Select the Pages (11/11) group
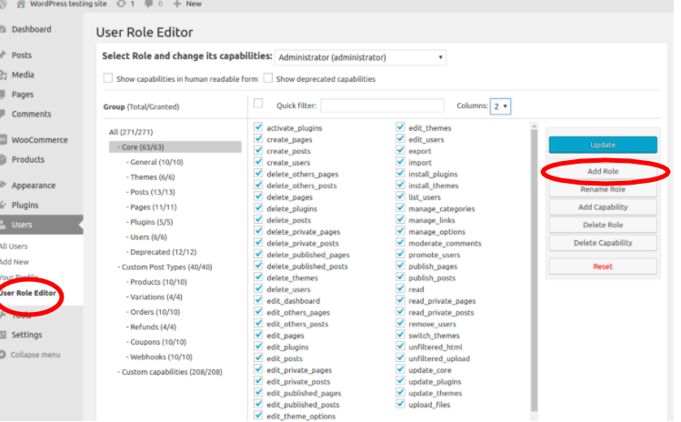681x422 pixels. click(x=154, y=207)
